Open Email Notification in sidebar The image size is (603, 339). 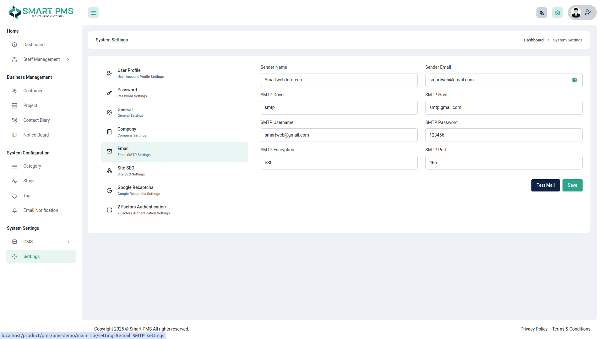coord(41,210)
